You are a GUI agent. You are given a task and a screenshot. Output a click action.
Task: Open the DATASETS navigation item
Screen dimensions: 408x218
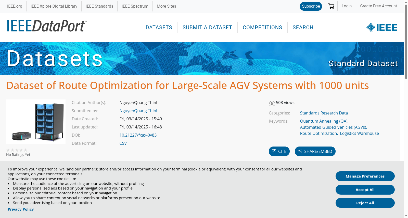tap(159, 27)
